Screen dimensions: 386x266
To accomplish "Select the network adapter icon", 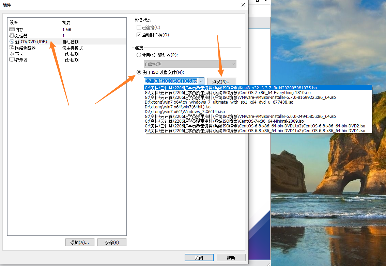I will point(12,48).
